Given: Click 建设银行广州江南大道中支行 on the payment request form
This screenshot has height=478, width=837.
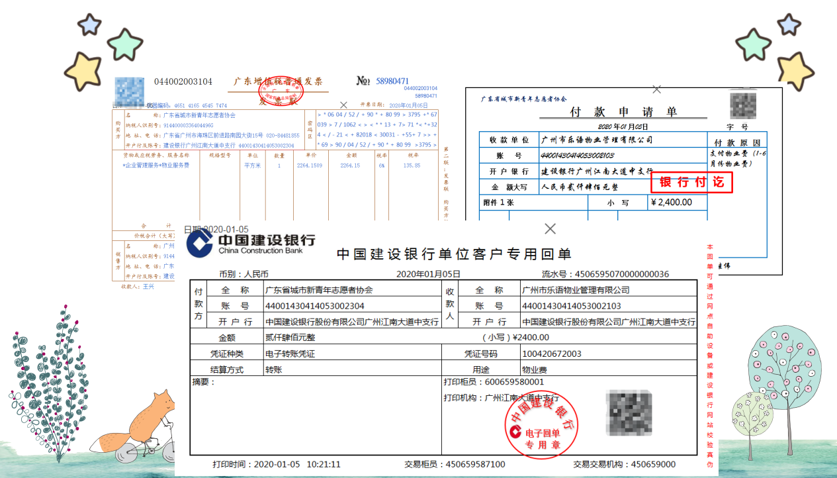Looking at the screenshot, I should tap(597, 171).
